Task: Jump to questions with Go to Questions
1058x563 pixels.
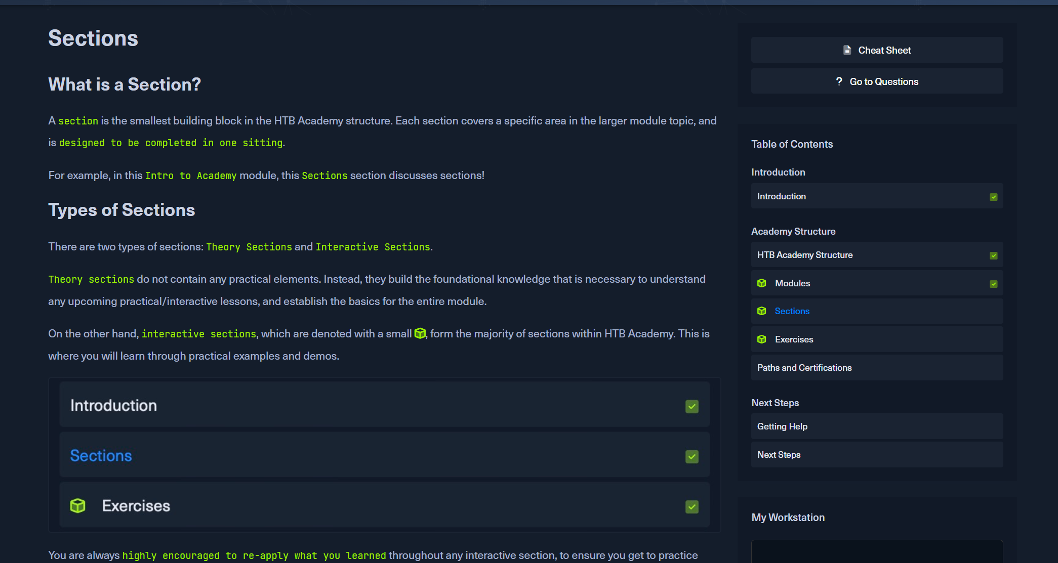Action: pos(883,81)
